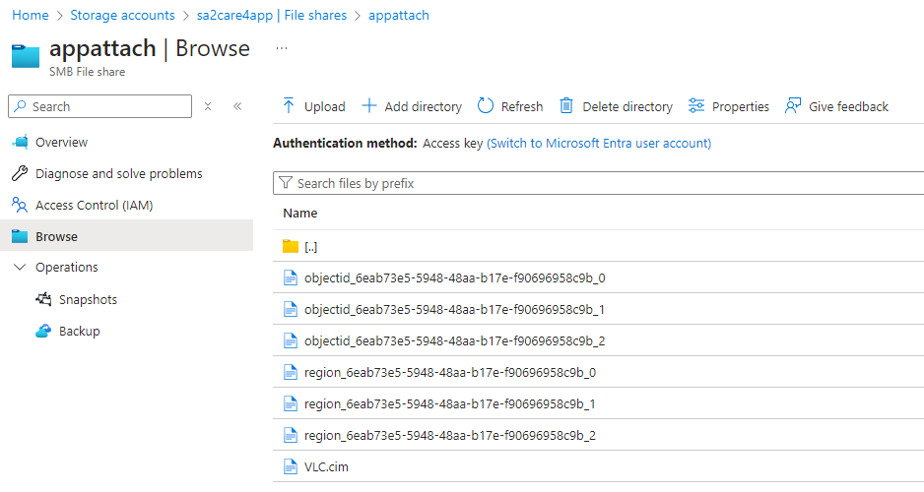
Task: Click the Upload toolbar icon
Action: coord(289,106)
